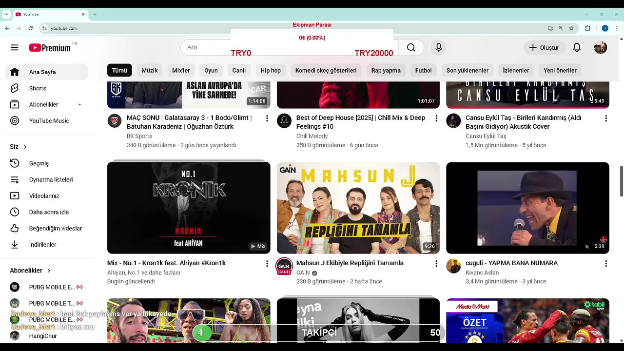Open options for Mahsun J video
This screenshot has height=351, width=624.
pyautogui.click(x=436, y=264)
